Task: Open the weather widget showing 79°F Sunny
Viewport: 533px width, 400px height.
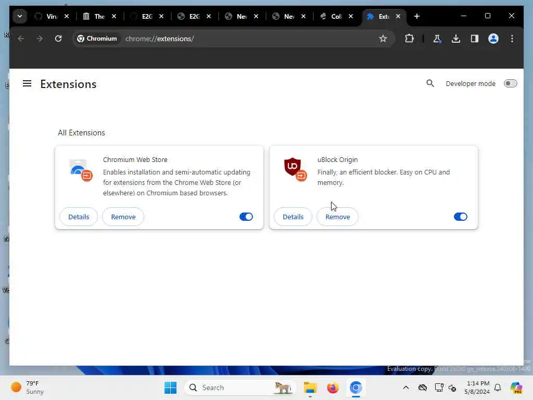Action: coord(27,387)
